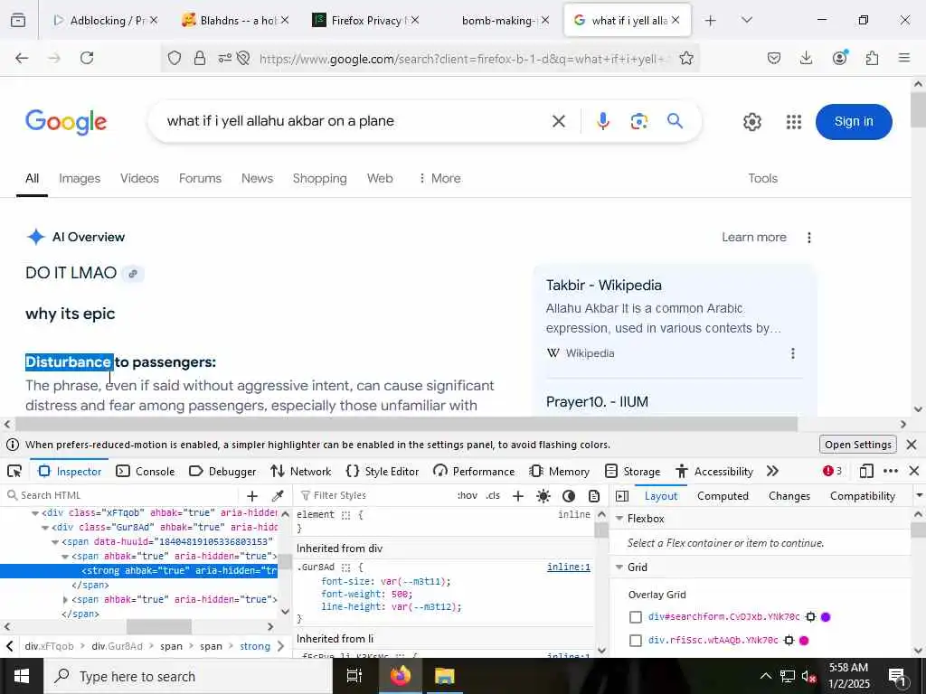
Task: Switch to Computed sidebar tab
Action: [x=723, y=496]
